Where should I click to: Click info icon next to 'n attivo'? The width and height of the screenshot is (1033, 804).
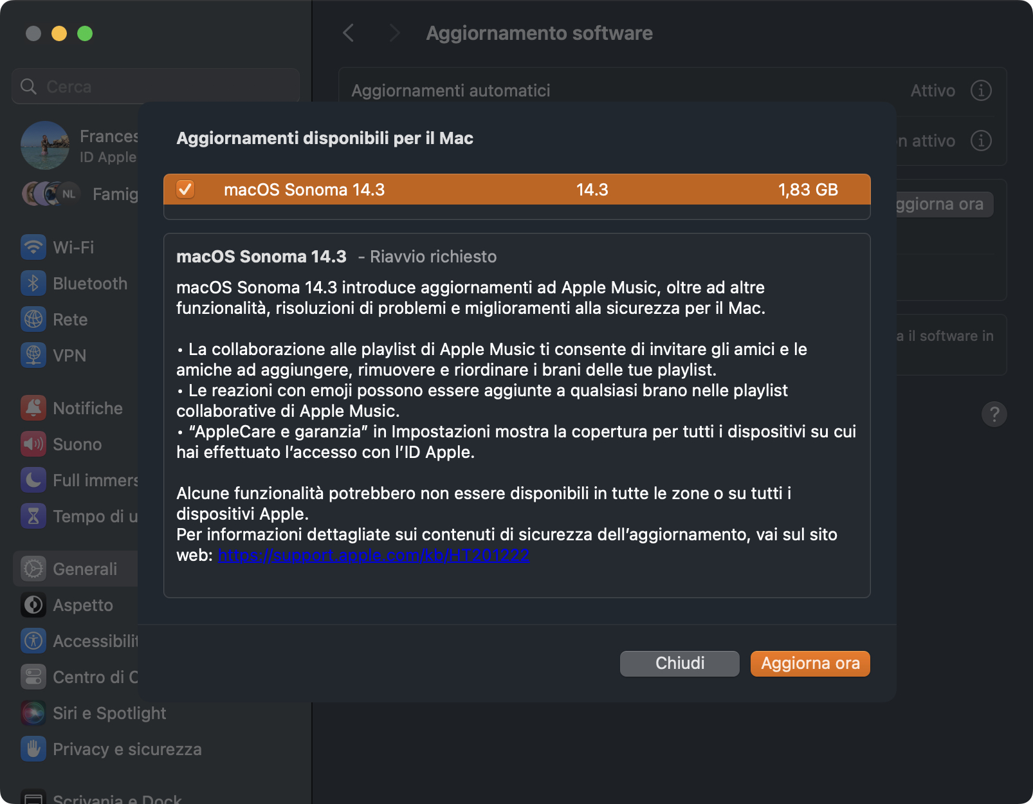(980, 140)
